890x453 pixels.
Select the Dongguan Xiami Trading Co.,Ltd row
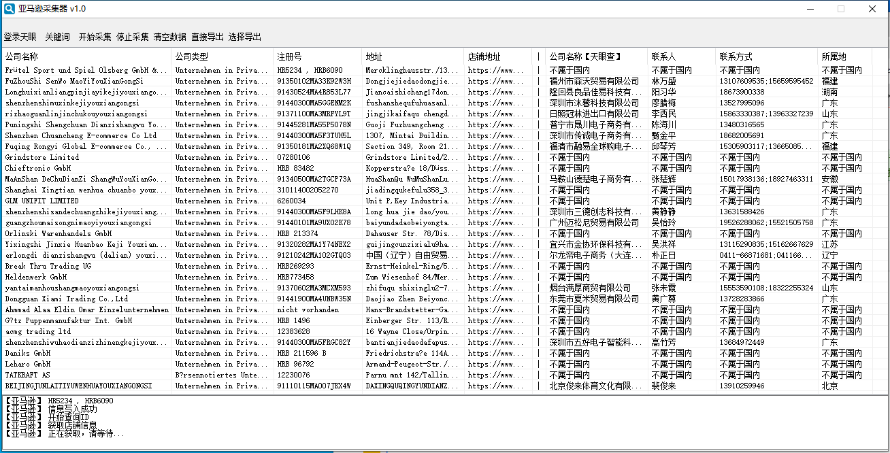point(438,299)
